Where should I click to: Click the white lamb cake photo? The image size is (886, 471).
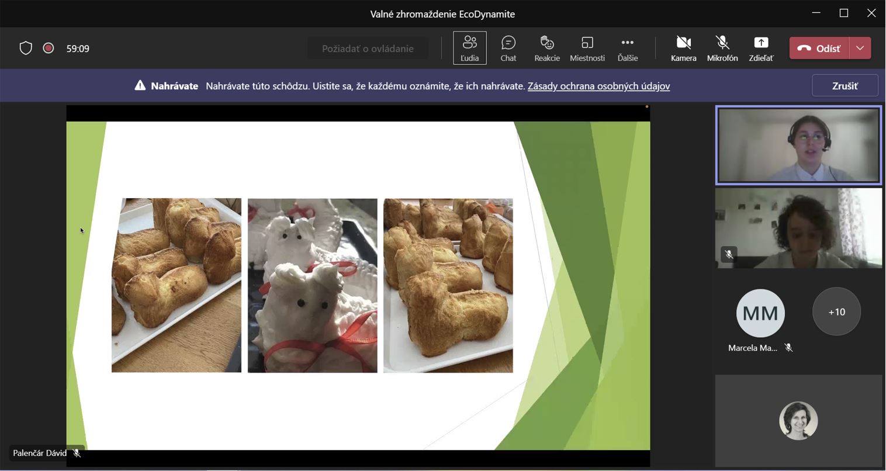click(313, 285)
